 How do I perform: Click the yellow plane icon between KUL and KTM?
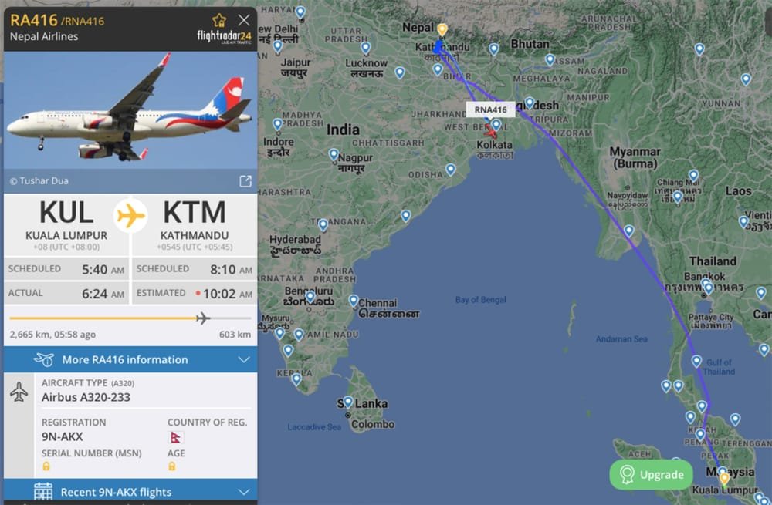130,215
